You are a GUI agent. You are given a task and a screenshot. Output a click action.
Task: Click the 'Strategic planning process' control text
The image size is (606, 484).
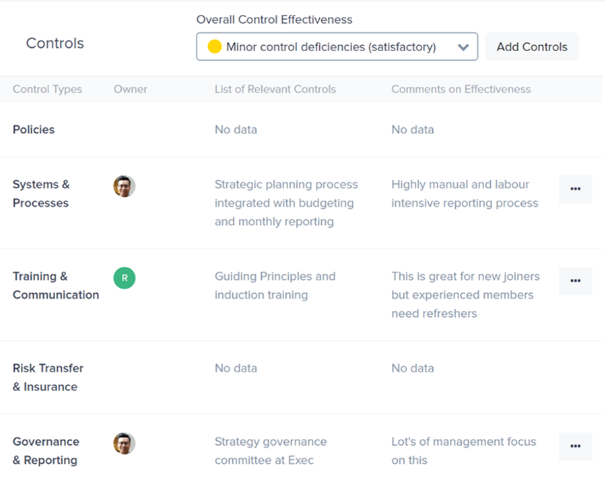click(286, 203)
